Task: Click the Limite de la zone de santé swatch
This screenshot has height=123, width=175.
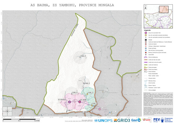Action: pos(146,62)
